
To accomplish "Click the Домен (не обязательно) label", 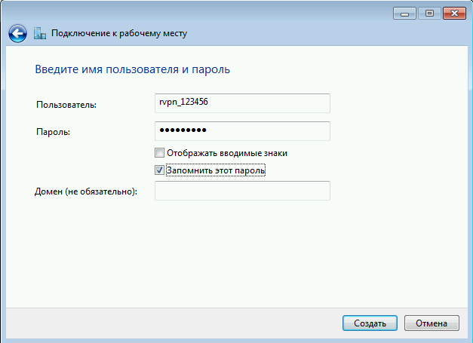I will [x=86, y=191].
